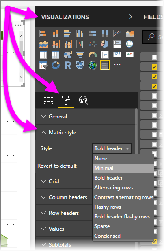Open the import custom visual ellipsis

117,65
